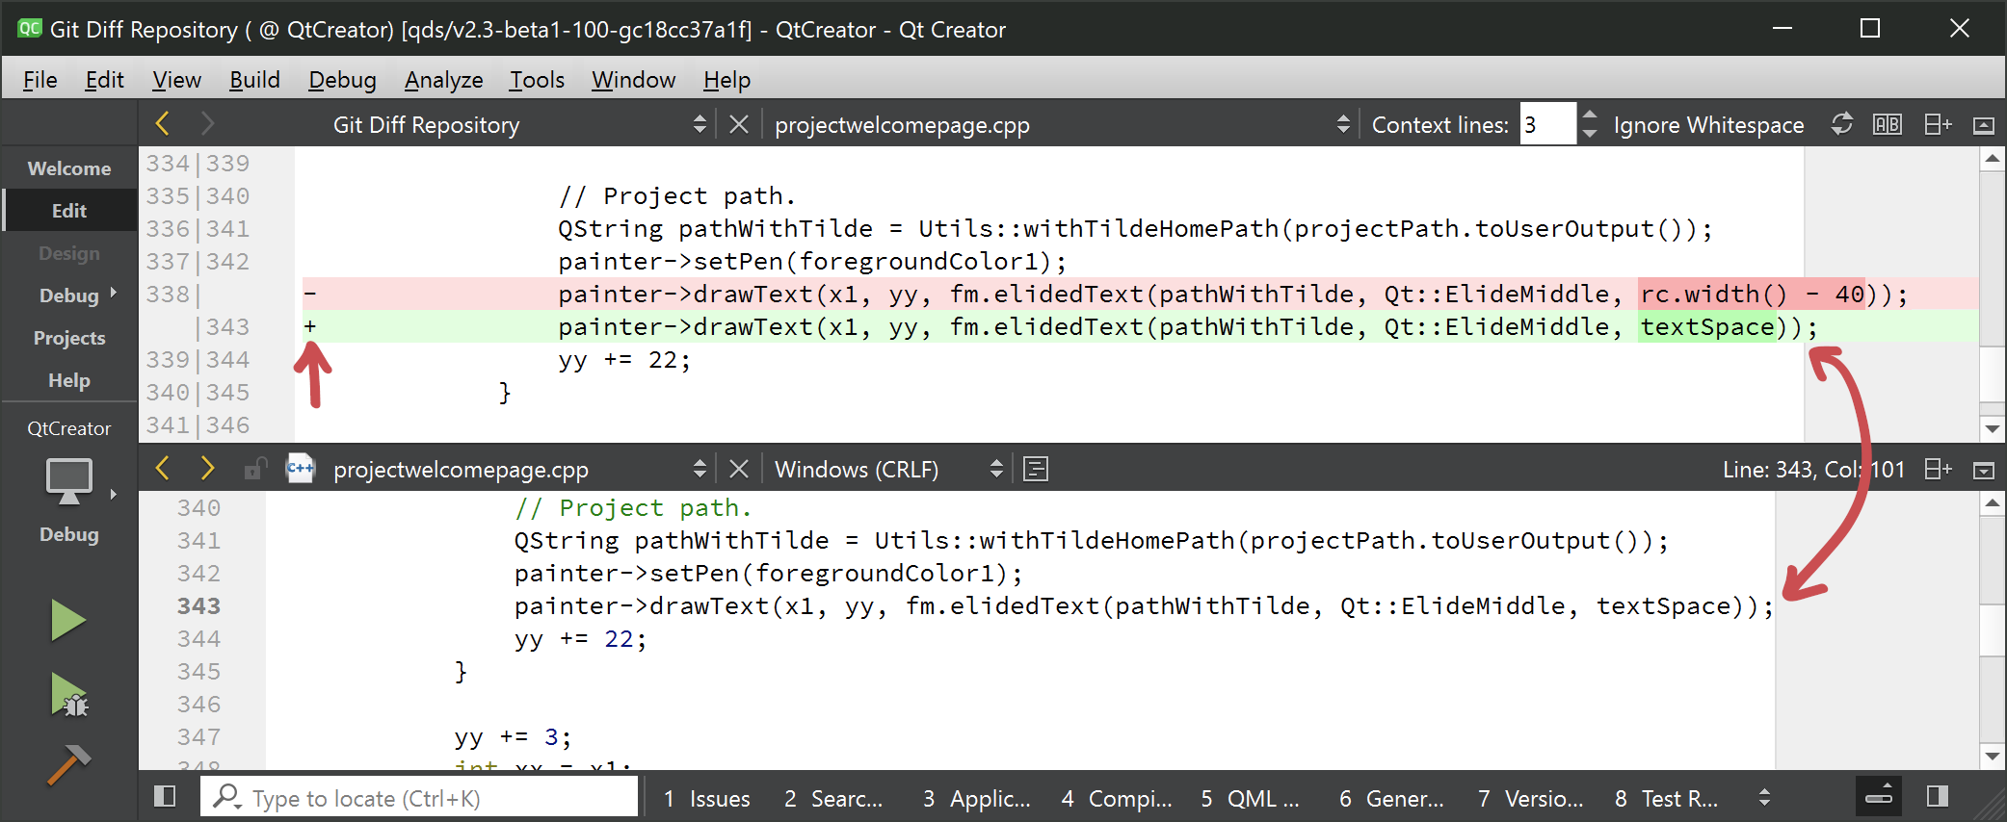Switch to side-by-side diff view icon

[x=1887, y=124]
